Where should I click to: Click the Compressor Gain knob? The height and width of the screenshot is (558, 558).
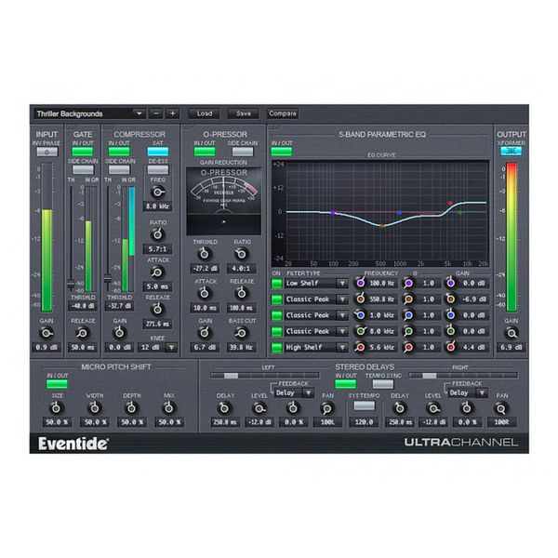[120, 333]
